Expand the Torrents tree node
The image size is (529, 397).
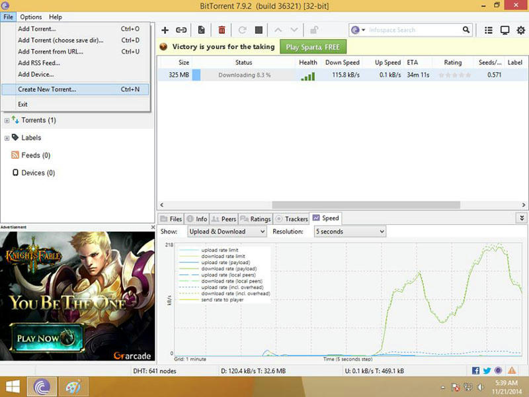click(7, 120)
